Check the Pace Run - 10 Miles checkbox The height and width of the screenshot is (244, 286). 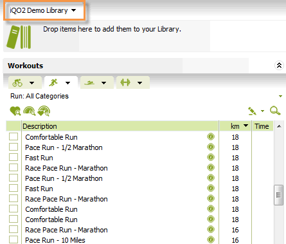click(x=13, y=239)
